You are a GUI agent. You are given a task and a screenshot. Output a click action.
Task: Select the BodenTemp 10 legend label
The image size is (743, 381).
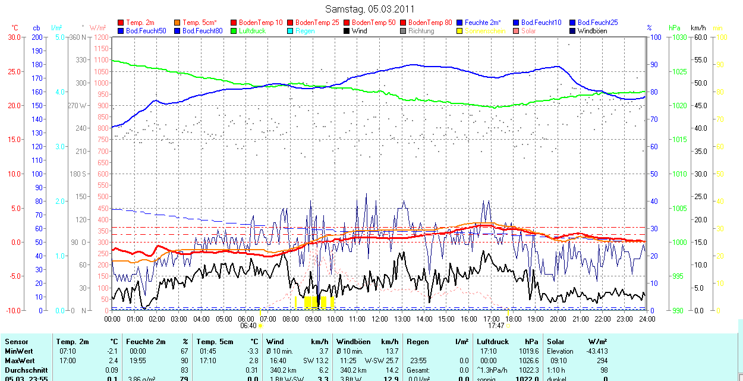pos(260,23)
